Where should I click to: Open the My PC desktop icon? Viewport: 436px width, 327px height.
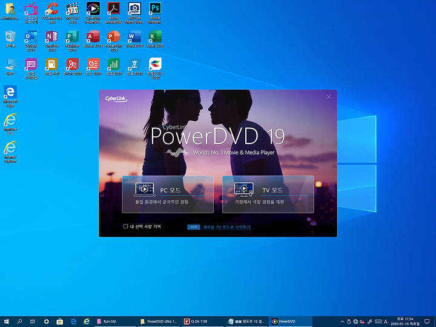[x=10, y=67]
